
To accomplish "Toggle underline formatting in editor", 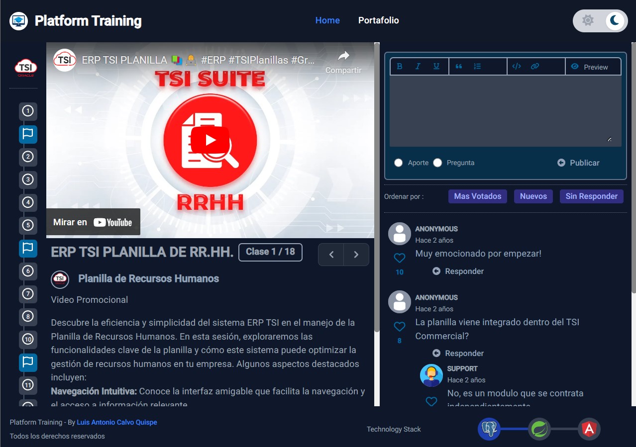I will click(436, 67).
